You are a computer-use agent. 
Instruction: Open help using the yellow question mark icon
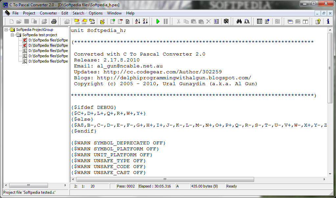coord(318,21)
